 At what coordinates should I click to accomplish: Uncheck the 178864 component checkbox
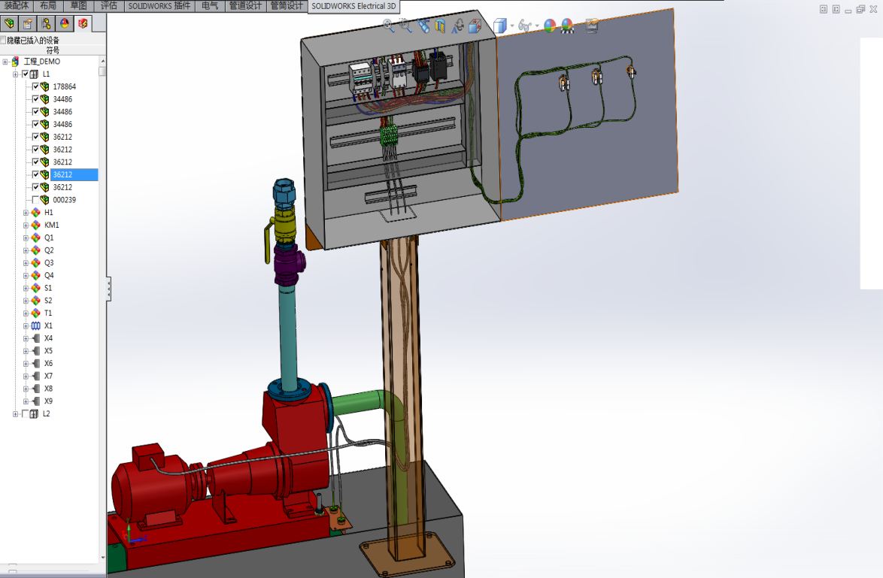pos(35,86)
